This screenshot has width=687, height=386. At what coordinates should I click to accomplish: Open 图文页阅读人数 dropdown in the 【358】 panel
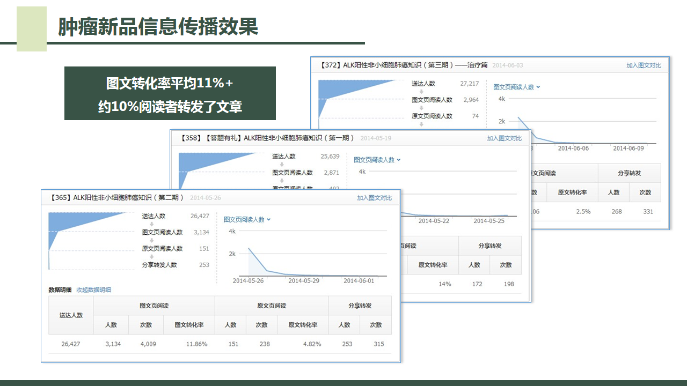click(x=377, y=160)
